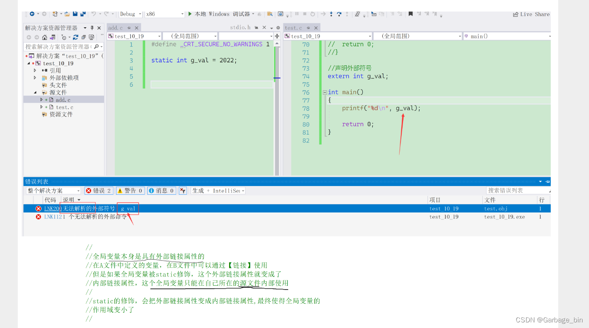Refresh 解决方案资源管理器 with the refresh icon
The height and width of the screenshot is (328, 589).
coord(76,37)
